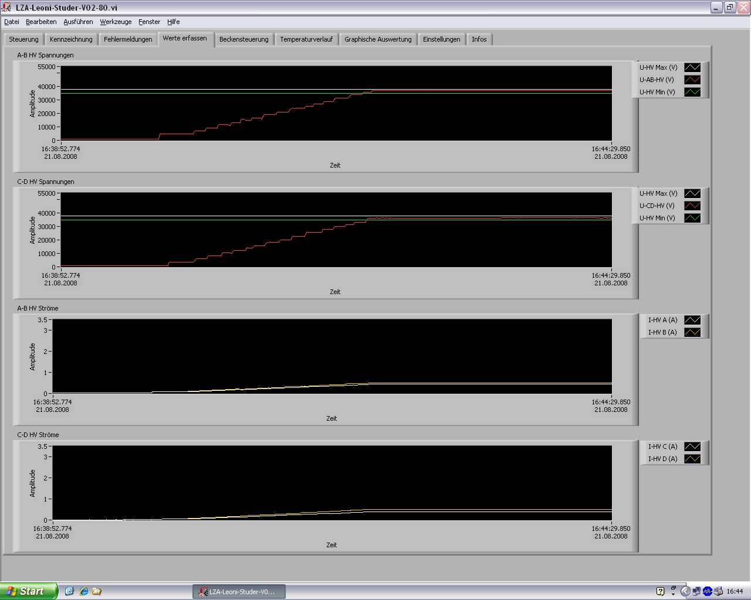
Task: Click the I-HV C plot swatch
Action: pyautogui.click(x=692, y=446)
